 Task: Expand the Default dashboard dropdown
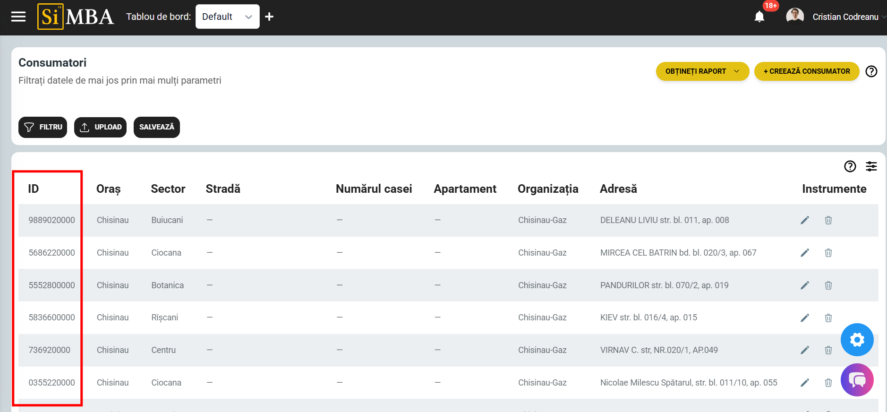click(x=227, y=17)
